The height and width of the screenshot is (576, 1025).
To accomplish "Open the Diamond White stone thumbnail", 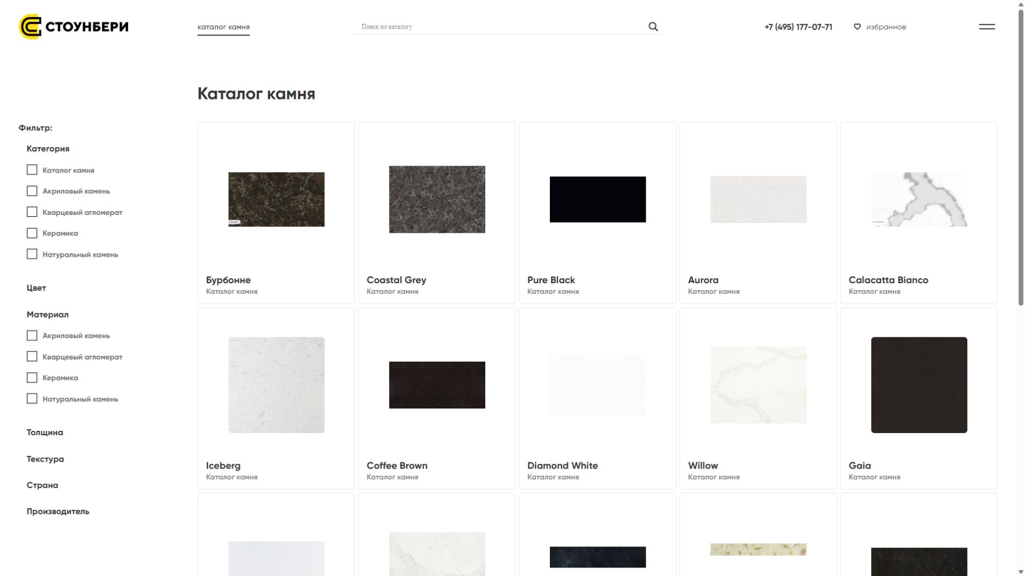I will click(597, 385).
